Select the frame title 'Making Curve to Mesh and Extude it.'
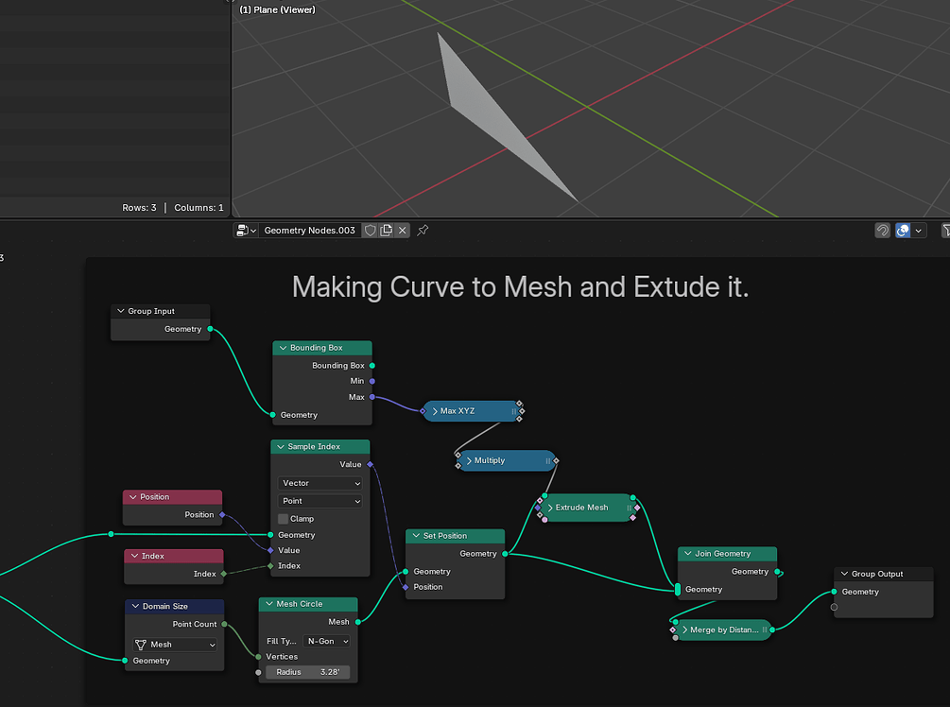Viewport: 950px width, 707px height. [521, 286]
